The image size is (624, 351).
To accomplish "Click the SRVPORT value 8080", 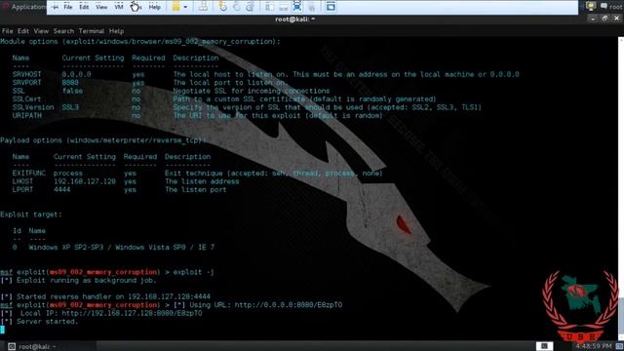I will [70, 83].
